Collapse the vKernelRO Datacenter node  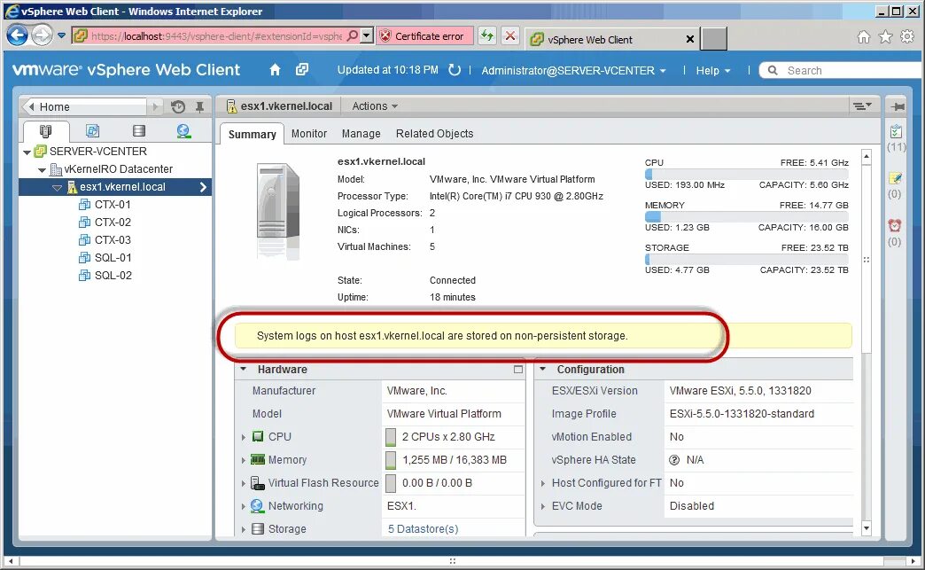pyautogui.click(x=42, y=170)
